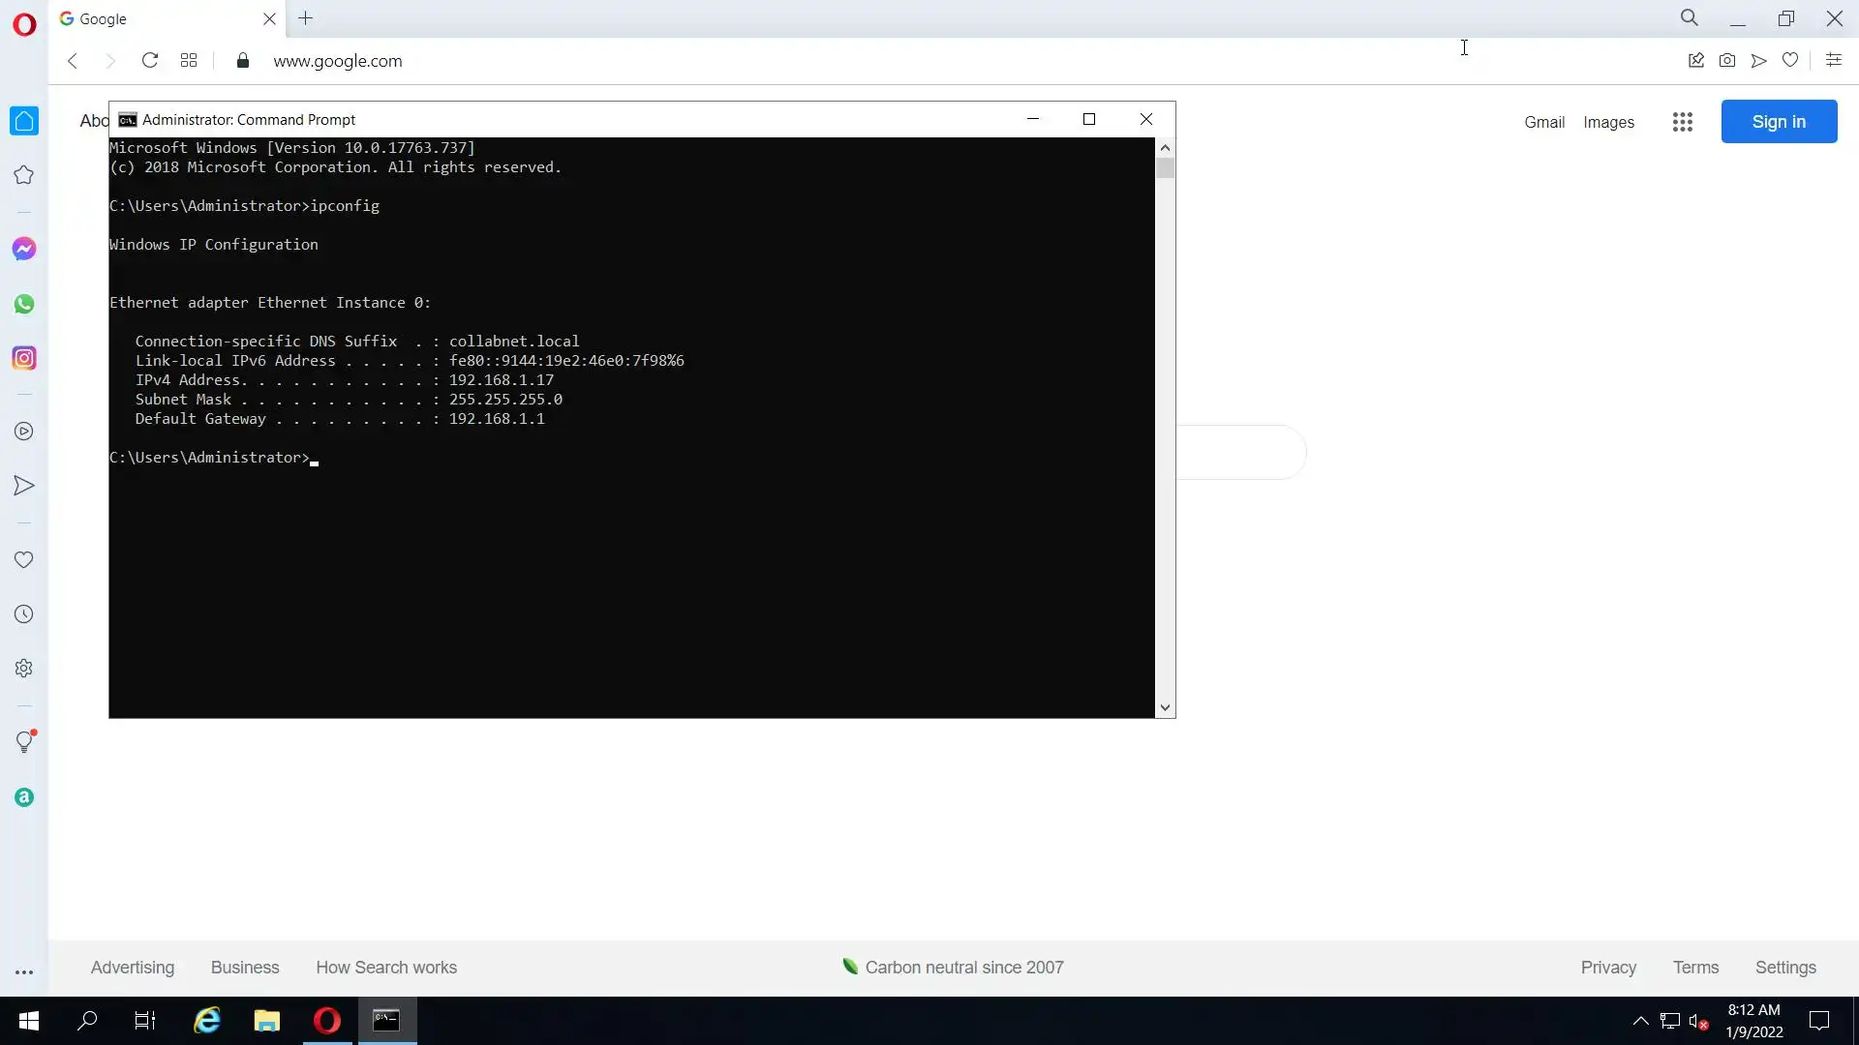Click the snapshot camera icon in toolbar
Image resolution: width=1859 pixels, height=1045 pixels.
(1727, 61)
